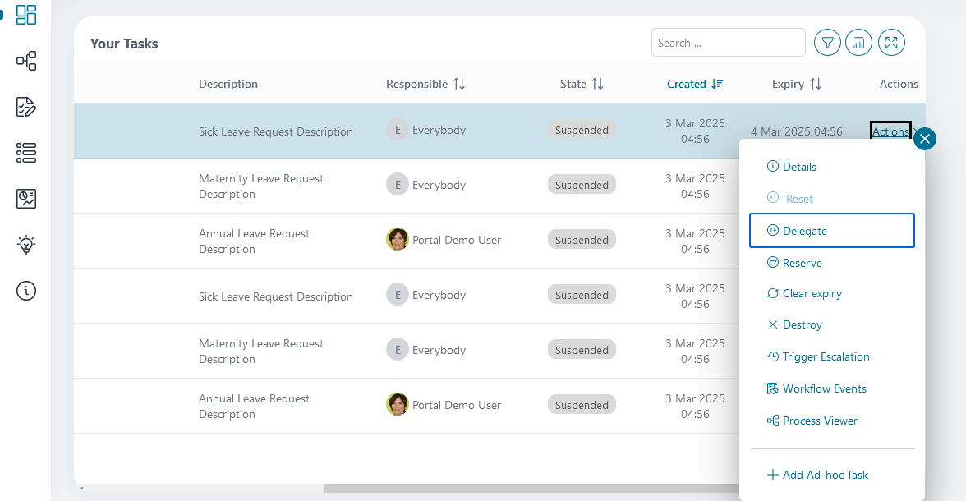Screen dimensions: 966x501
Task: Click the task Search input field
Action: click(728, 43)
